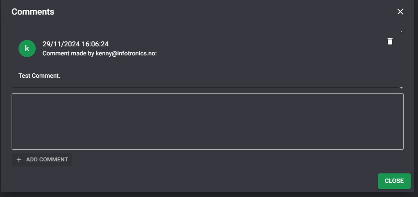The image size is (418, 197).
Task: Select the 'Test Comment.' message text
Action: (x=39, y=76)
